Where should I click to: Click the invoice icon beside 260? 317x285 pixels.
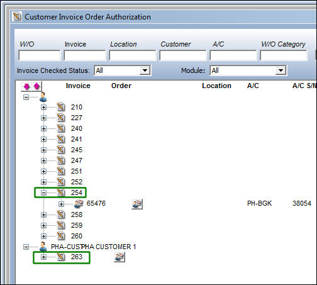61,236
